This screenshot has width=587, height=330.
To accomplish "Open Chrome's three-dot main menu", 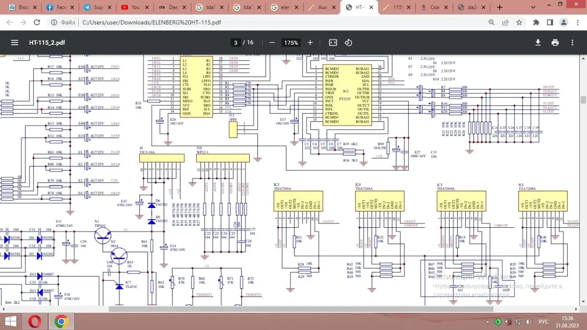I will coord(578,22).
